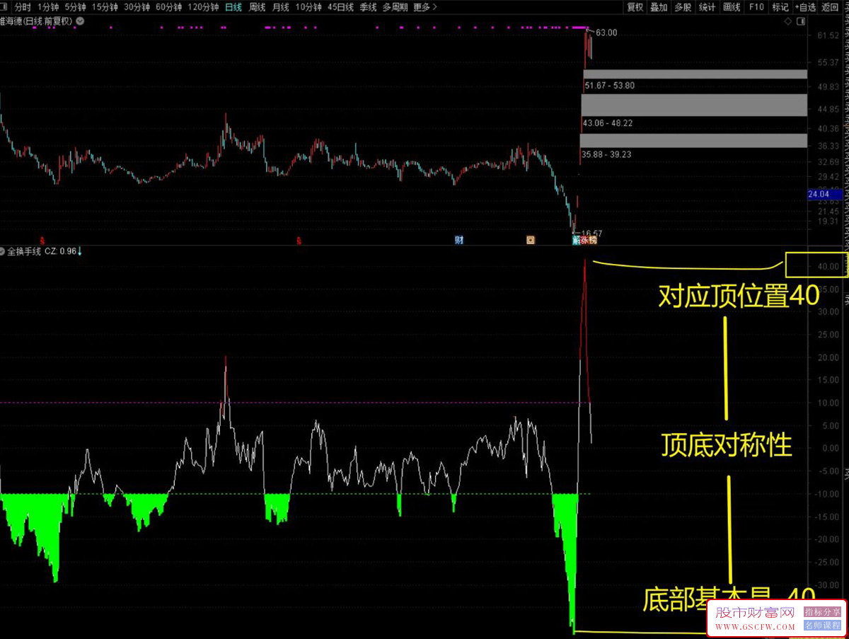Select the 10分钟 period tab
Image resolution: width=849 pixels, height=639 pixels.
tap(308, 7)
